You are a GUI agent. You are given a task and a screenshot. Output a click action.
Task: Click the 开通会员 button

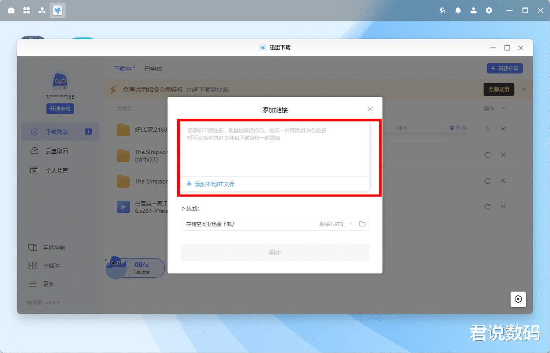(x=60, y=109)
